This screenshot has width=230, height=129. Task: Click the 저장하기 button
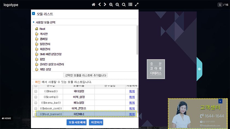pos(96,122)
